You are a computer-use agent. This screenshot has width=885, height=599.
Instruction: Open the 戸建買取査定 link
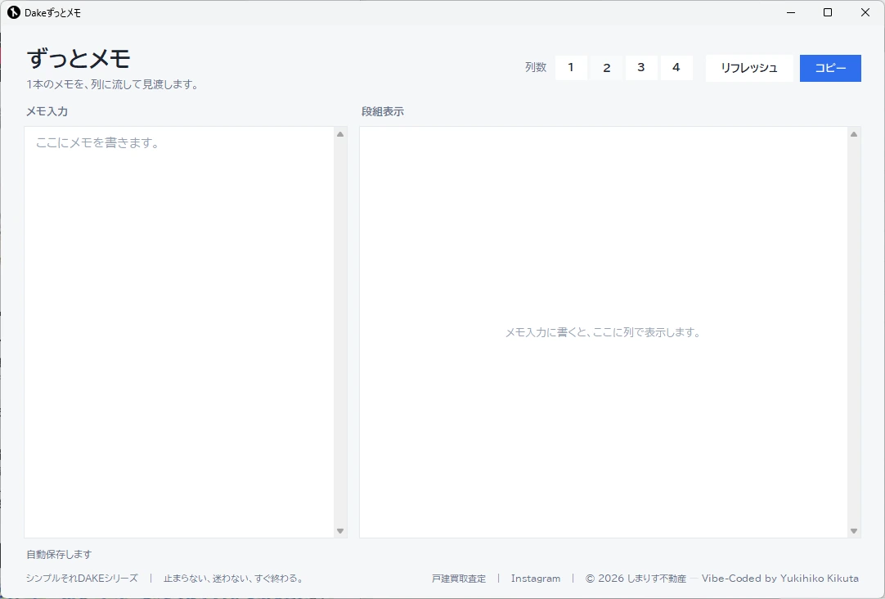[459, 579]
